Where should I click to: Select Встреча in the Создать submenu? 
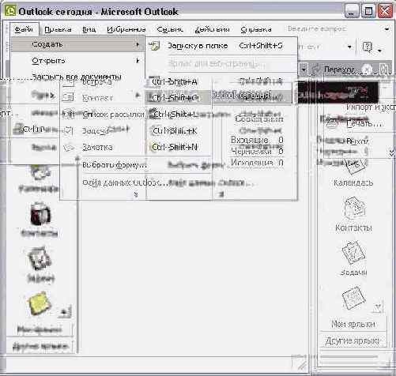[x=97, y=82]
